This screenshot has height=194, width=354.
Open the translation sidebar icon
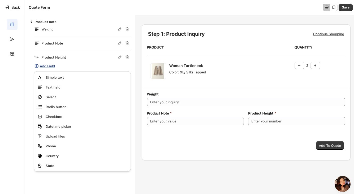(x=12, y=54)
